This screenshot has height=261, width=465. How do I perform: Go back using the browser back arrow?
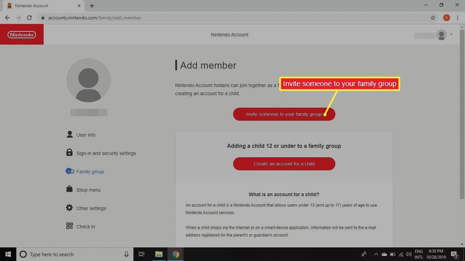point(7,18)
